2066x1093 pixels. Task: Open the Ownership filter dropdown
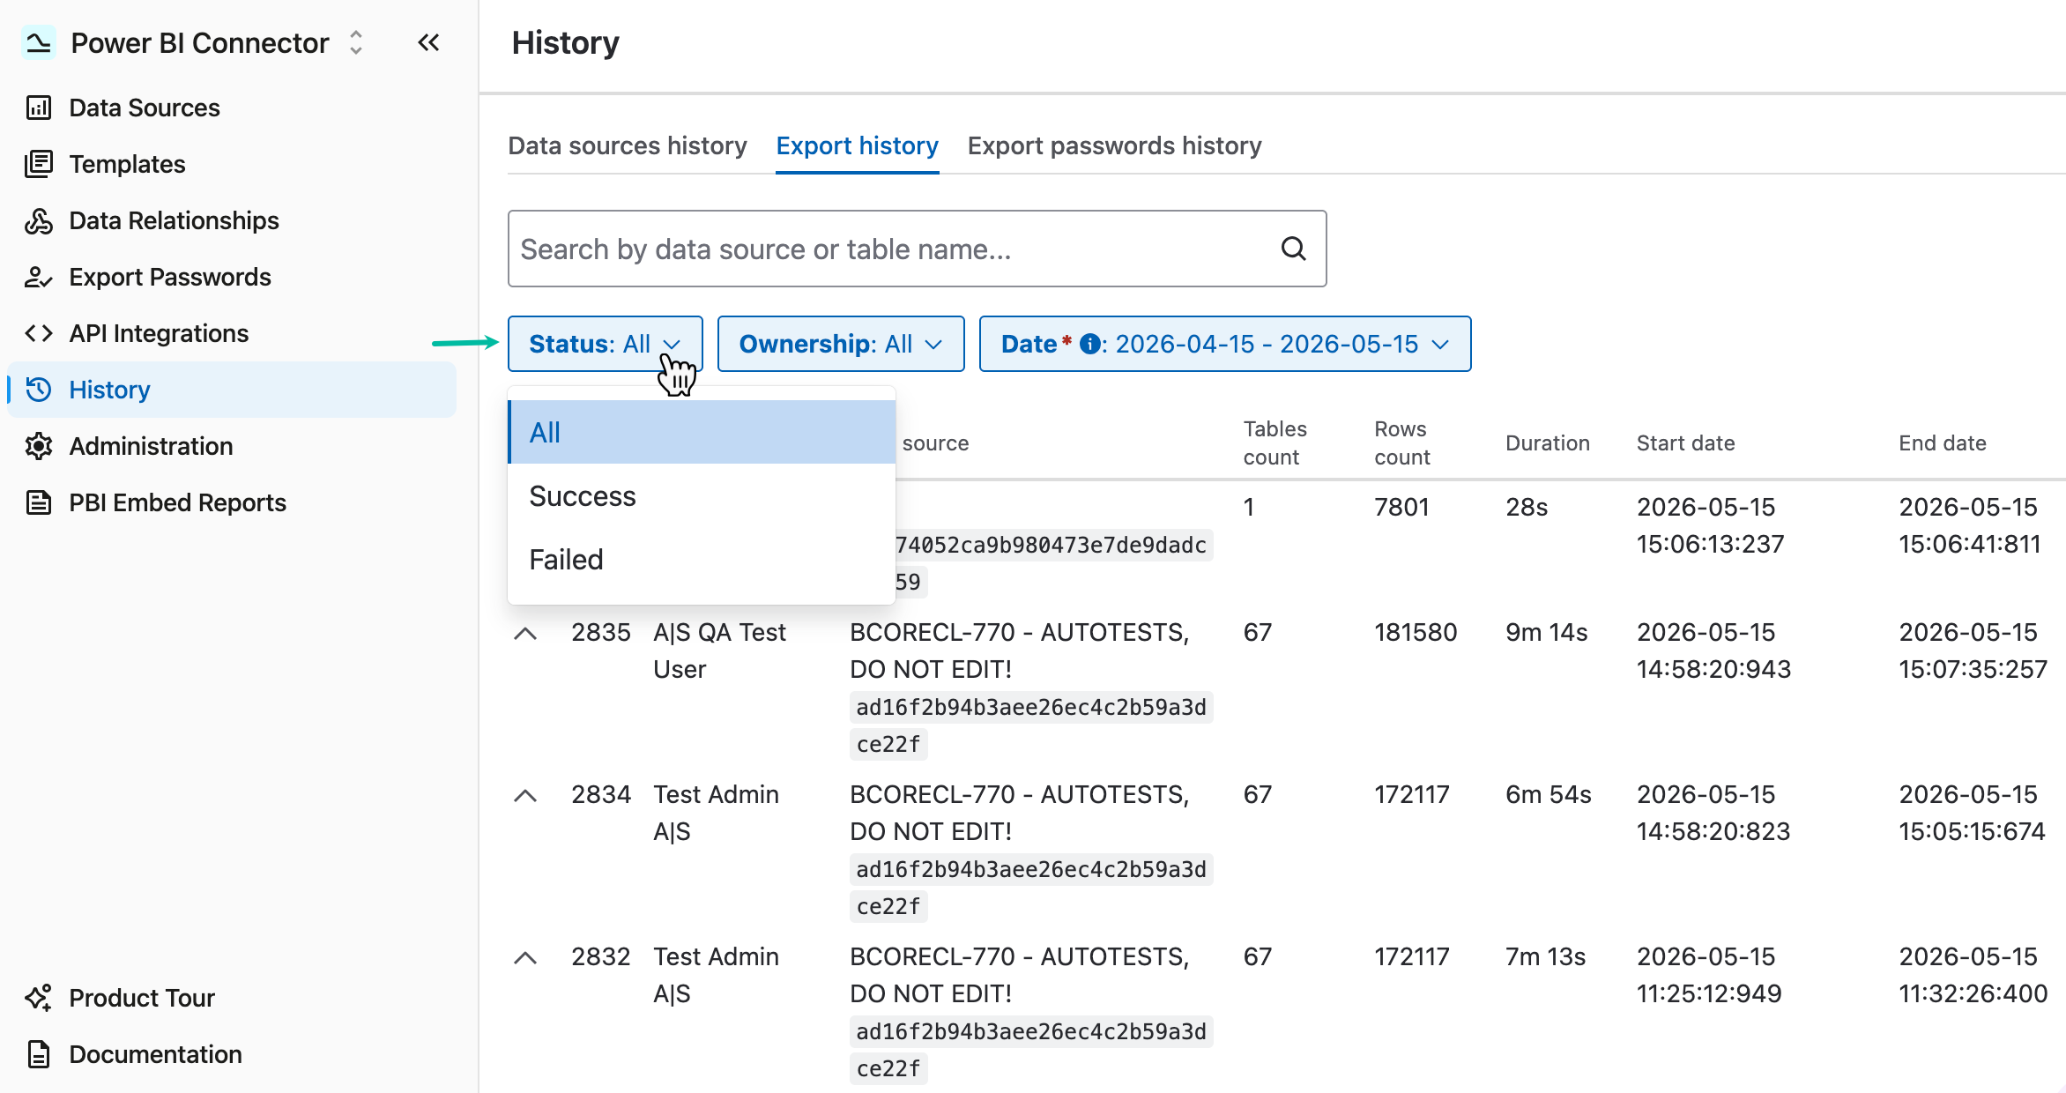coord(841,344)
